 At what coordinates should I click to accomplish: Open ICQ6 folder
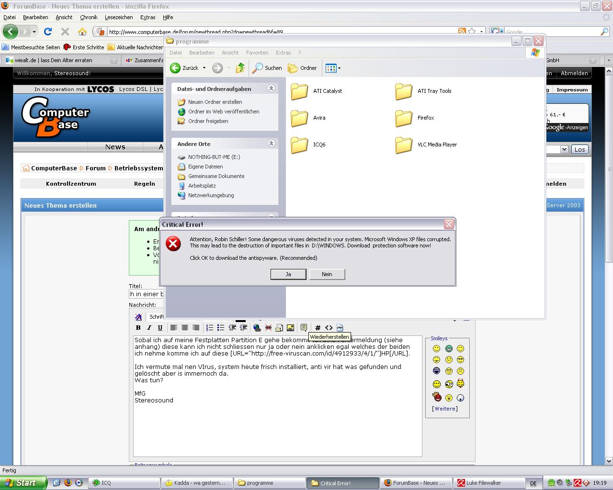(308, 145)
